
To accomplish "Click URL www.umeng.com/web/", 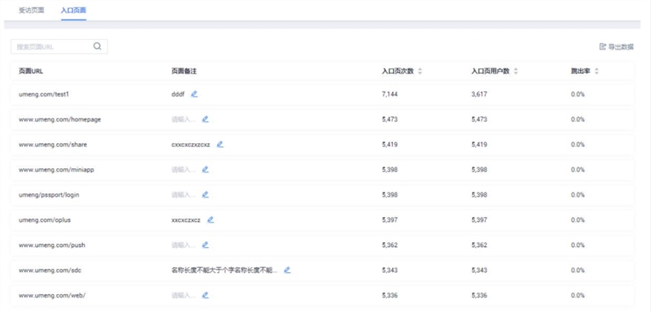I will [x=52, y=296].
